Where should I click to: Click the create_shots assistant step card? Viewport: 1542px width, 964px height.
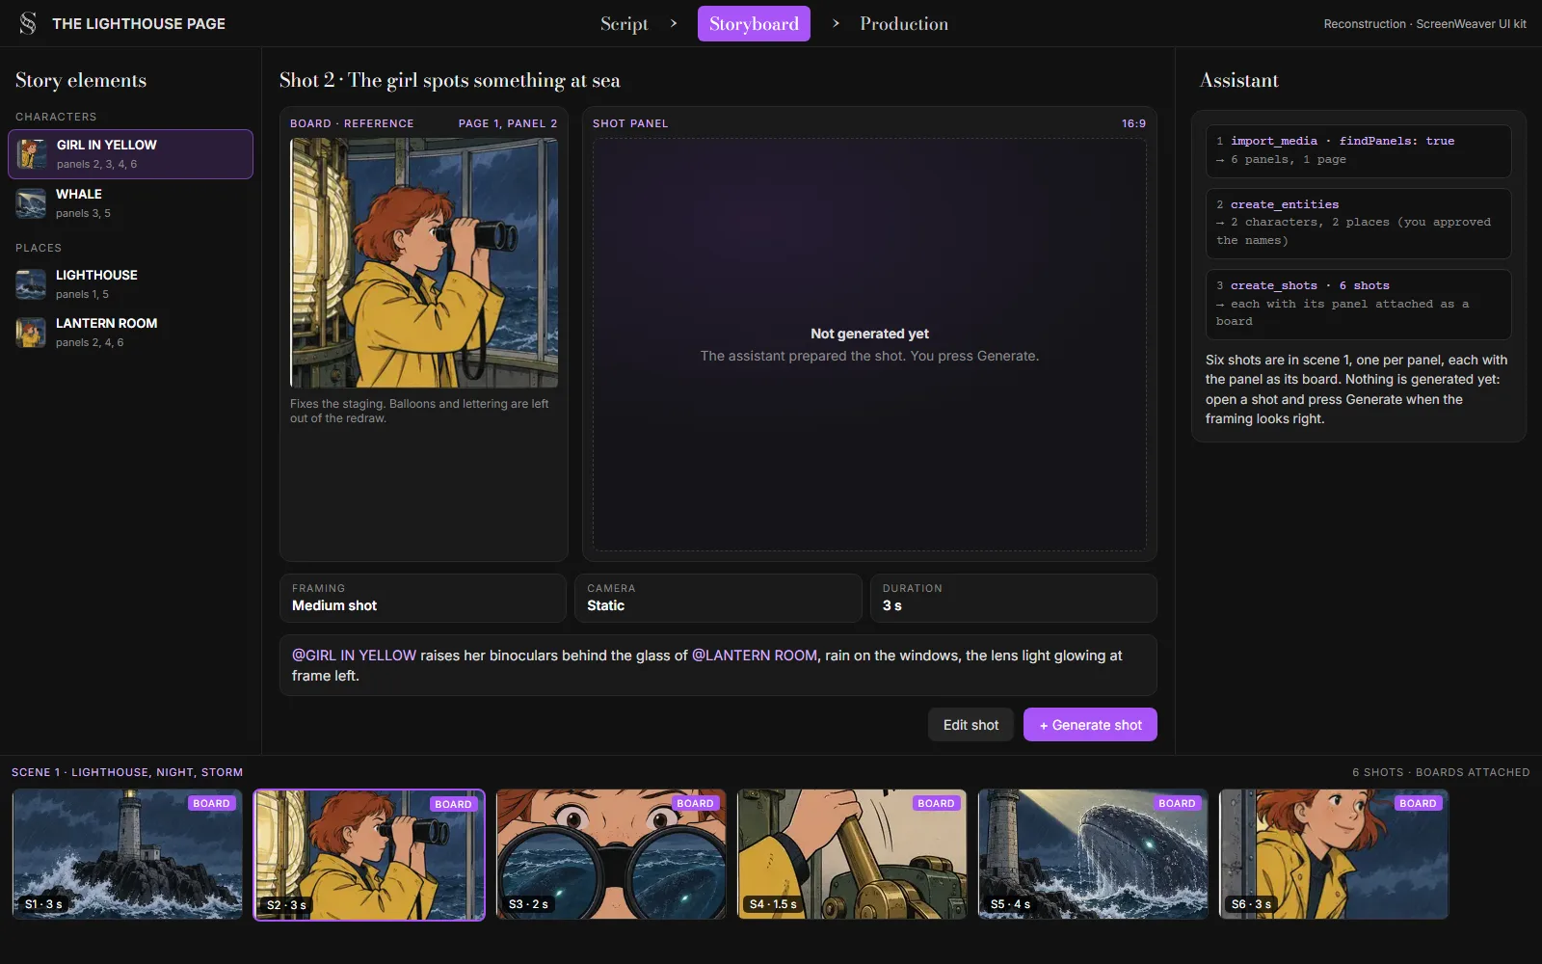point(1358,304)
